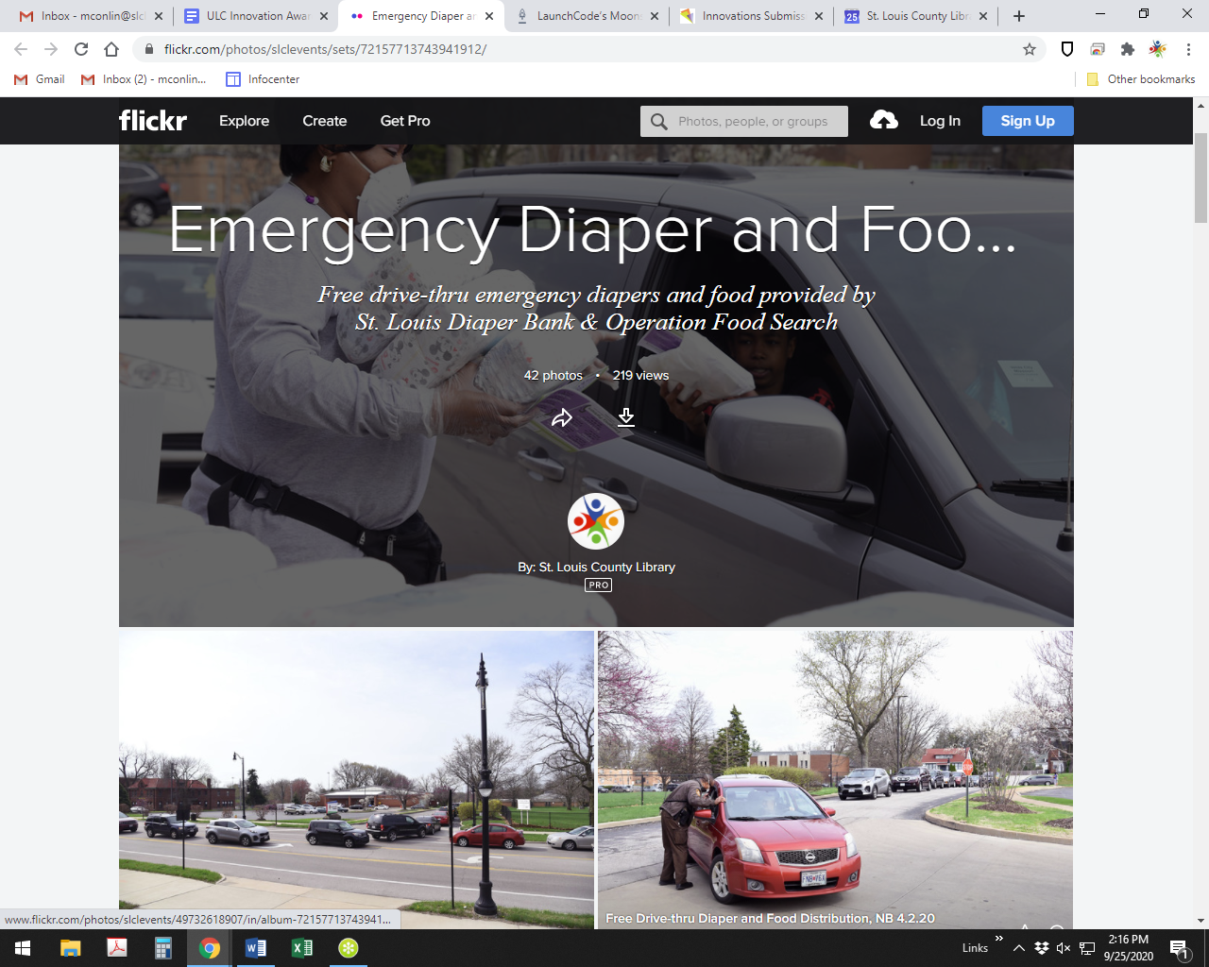Open the street traffic photo thumbnail
Screen dimensions: 1209x967
(x=356, y=779)
